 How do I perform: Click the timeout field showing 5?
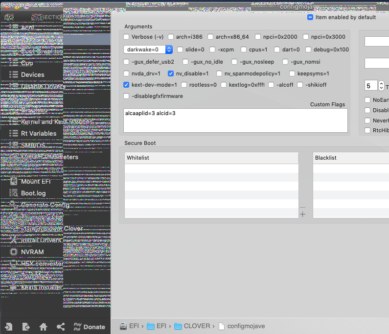click(371, 86)
